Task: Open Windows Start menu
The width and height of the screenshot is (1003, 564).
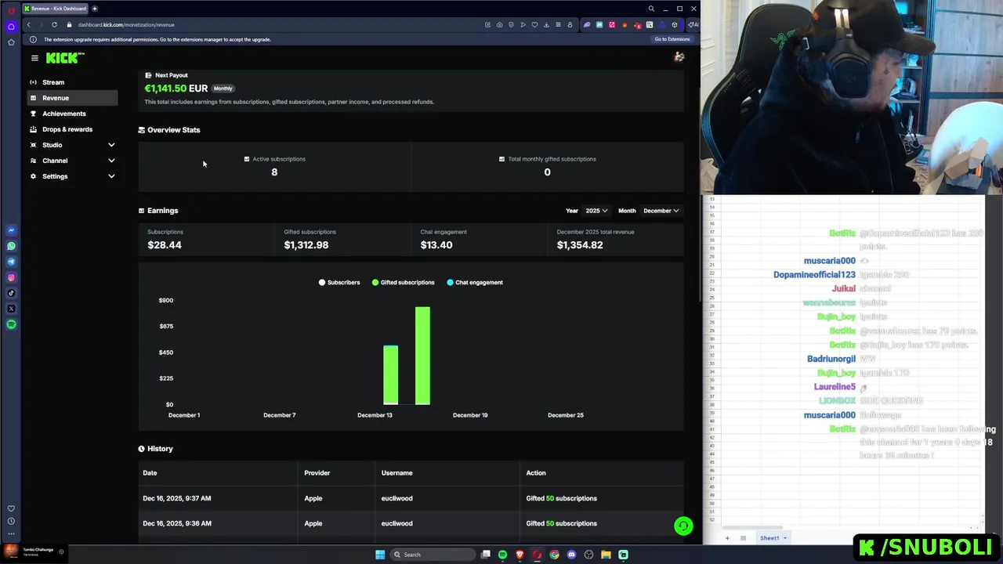Action: (380, 555)
